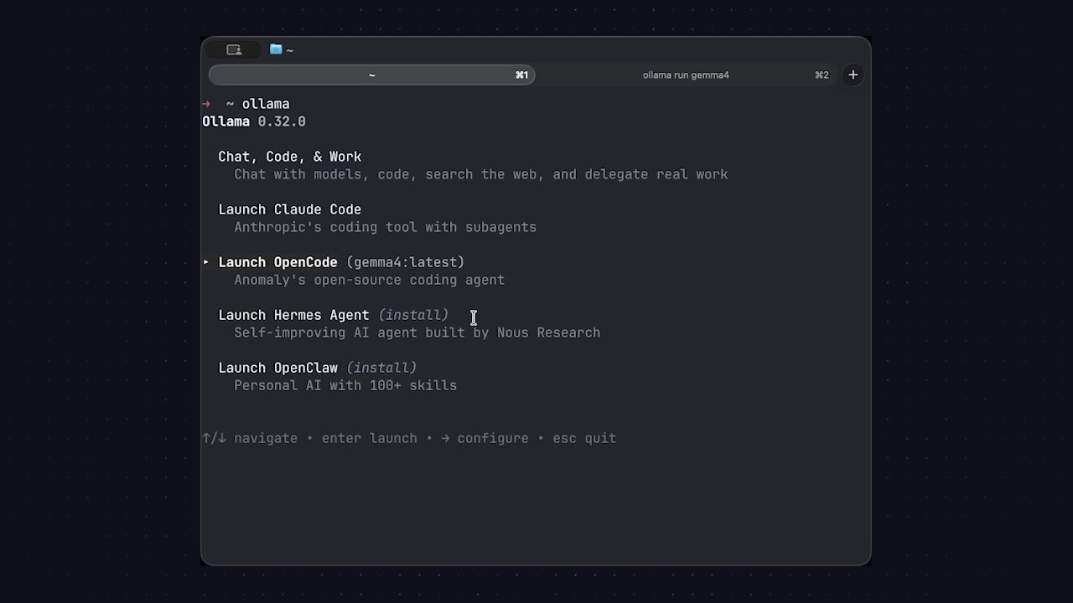This screenshot has width=1073, height=603.
Task: Click the selection arrow beside Launch OpenCode
Action: coord(205,262)
